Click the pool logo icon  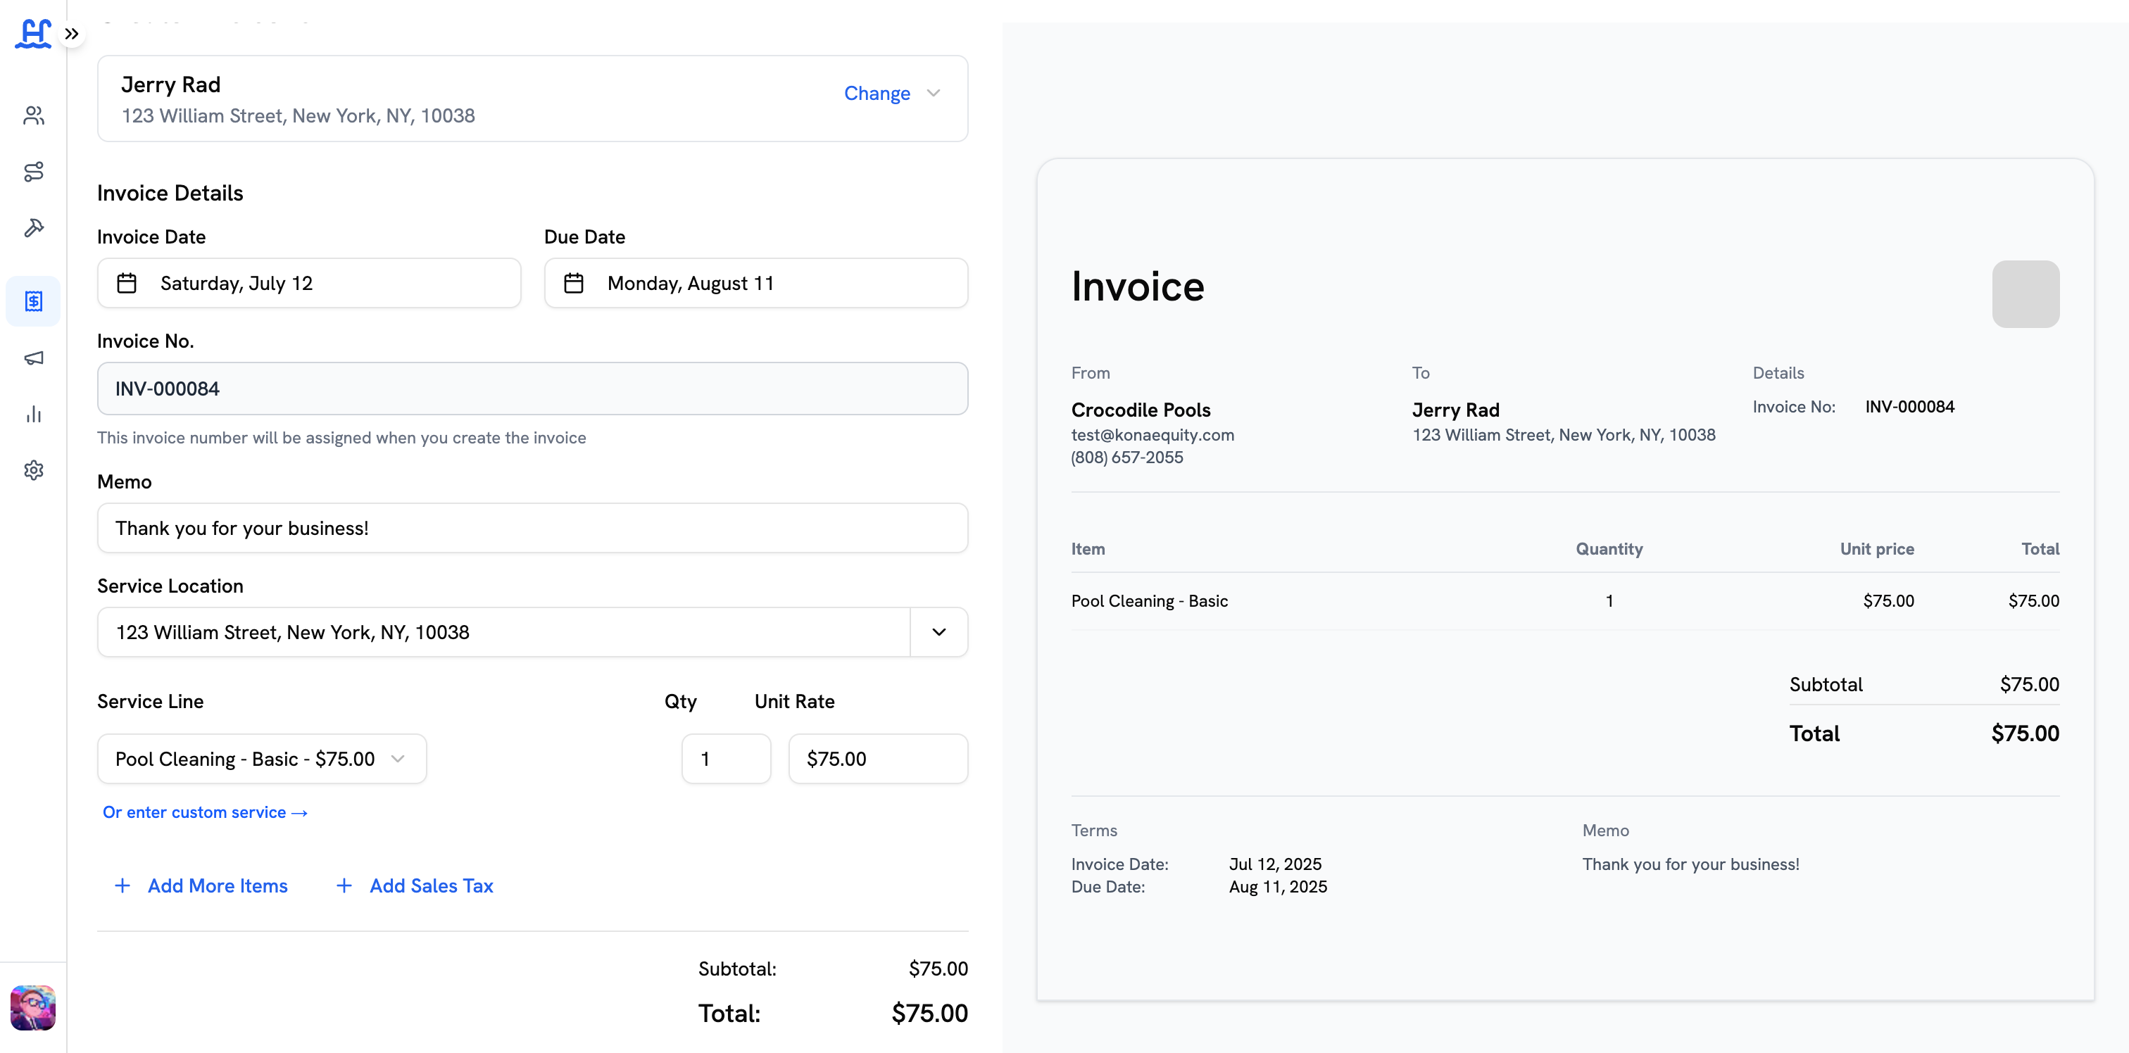click(x=33, y=34)
